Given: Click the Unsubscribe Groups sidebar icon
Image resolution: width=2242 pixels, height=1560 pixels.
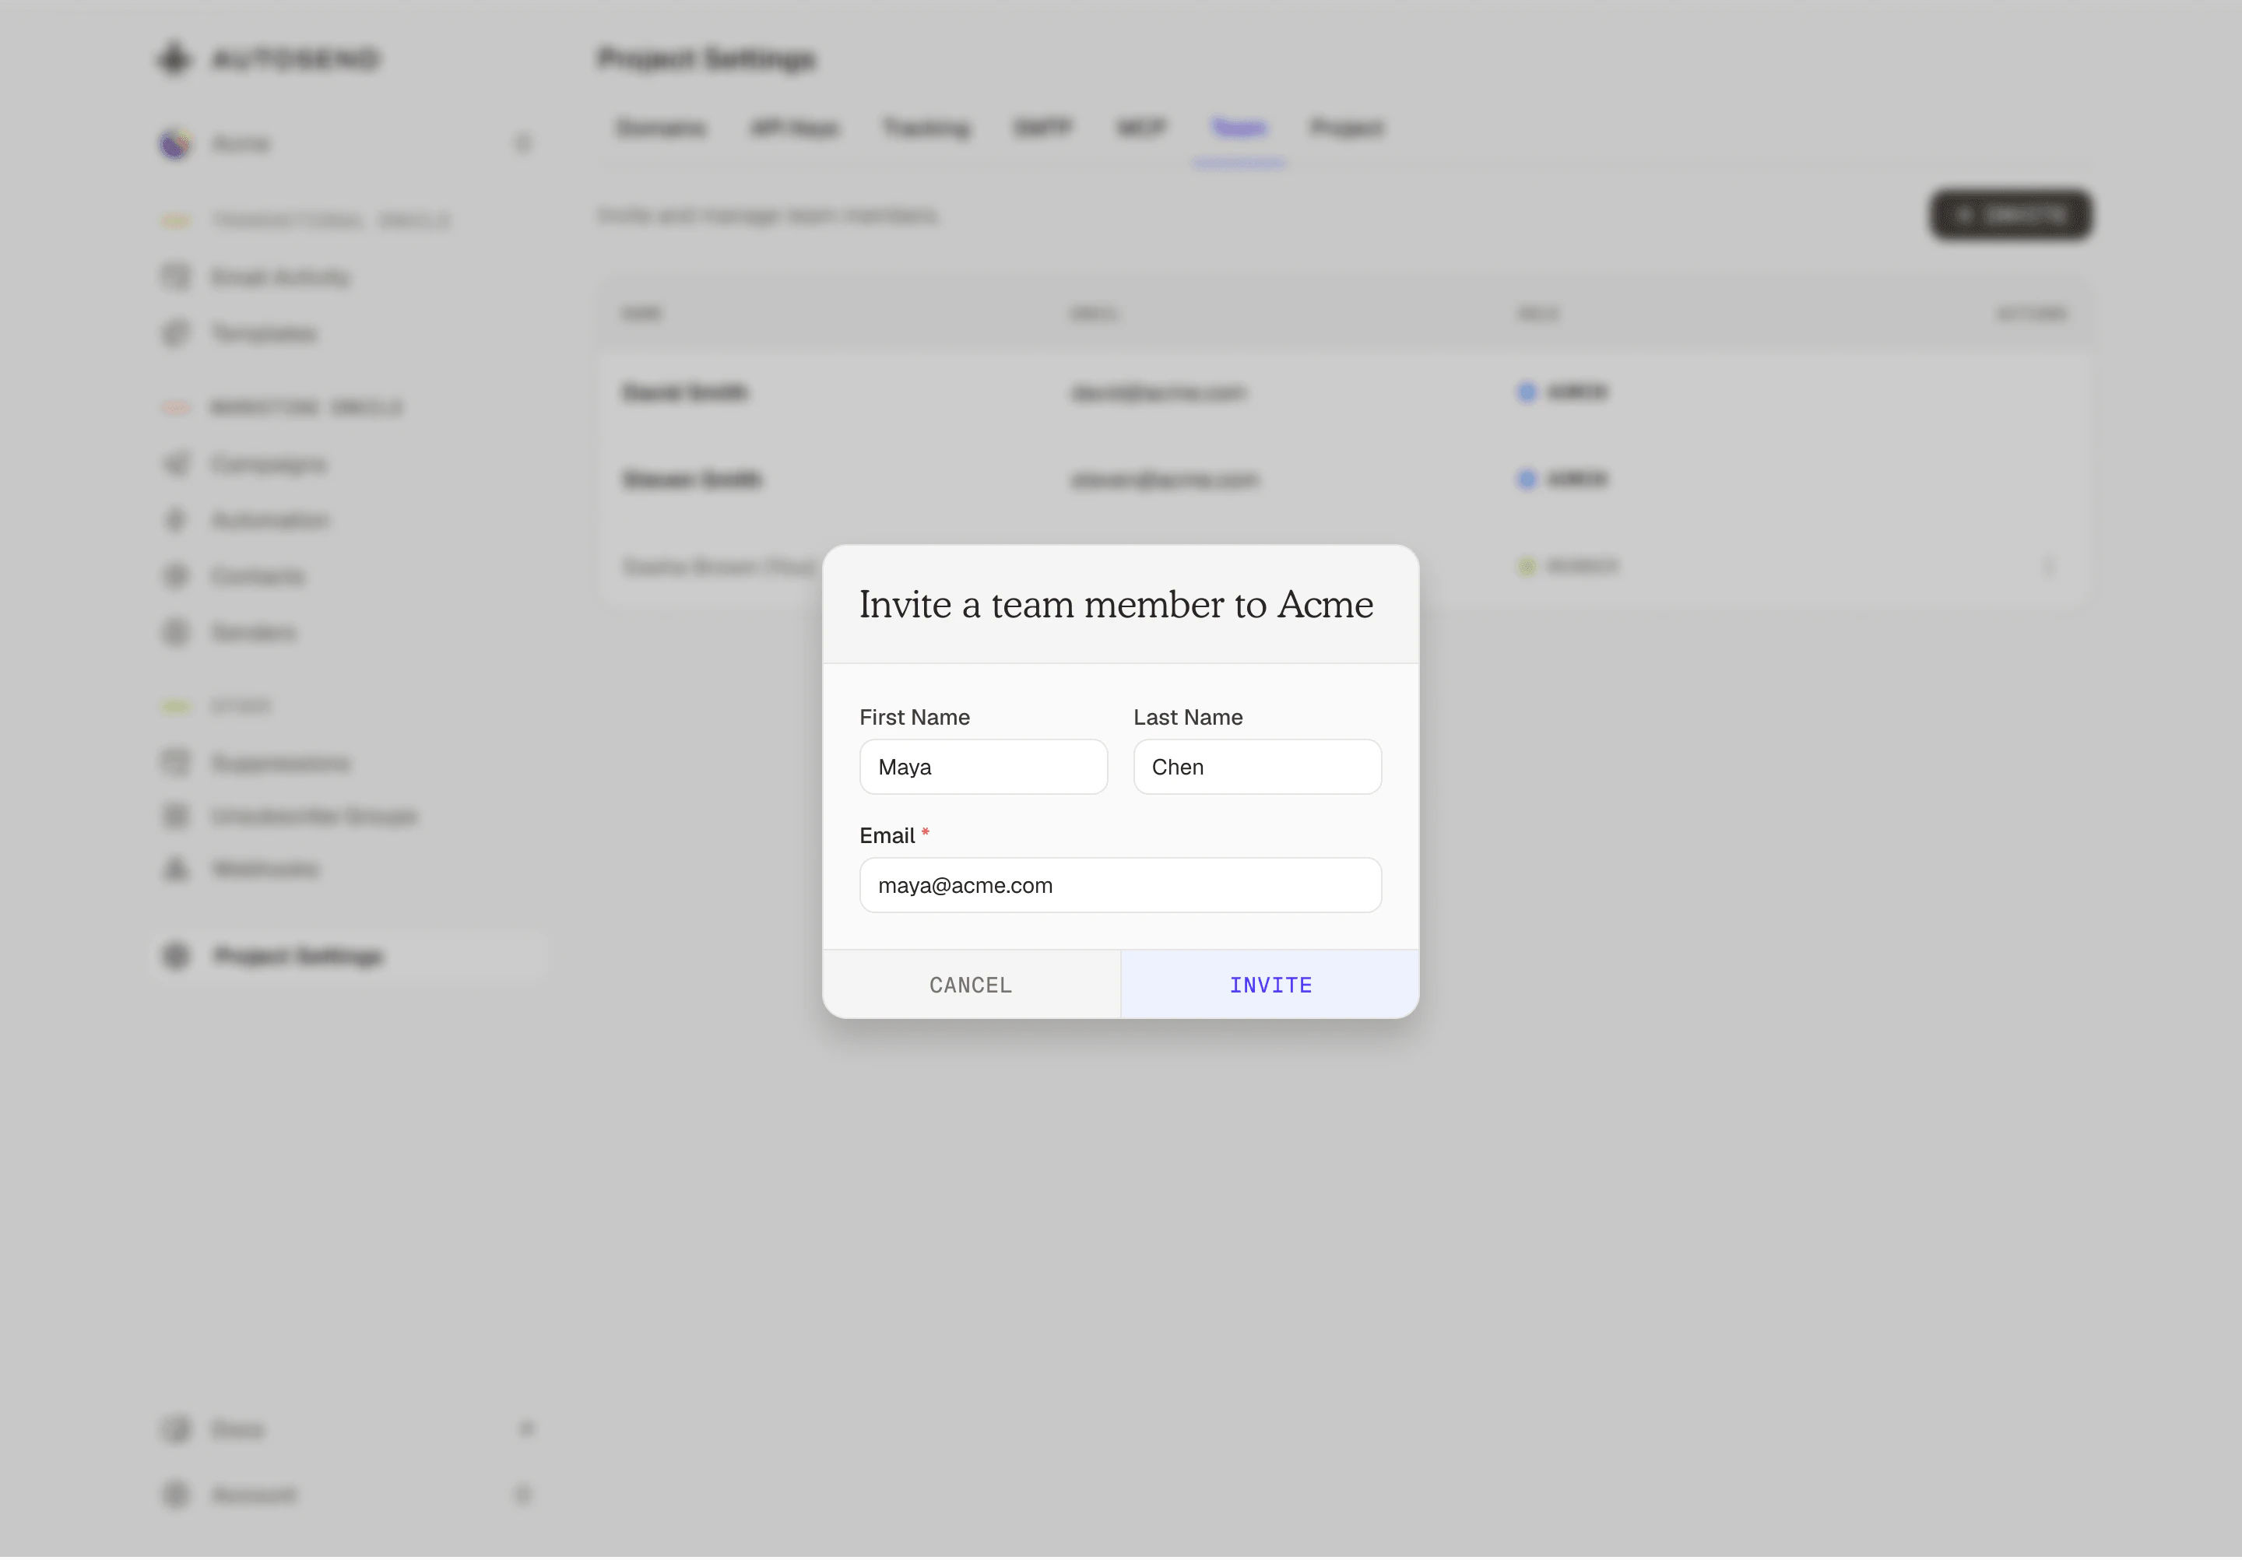Looking at the screenshot, I should pos(176,815).
